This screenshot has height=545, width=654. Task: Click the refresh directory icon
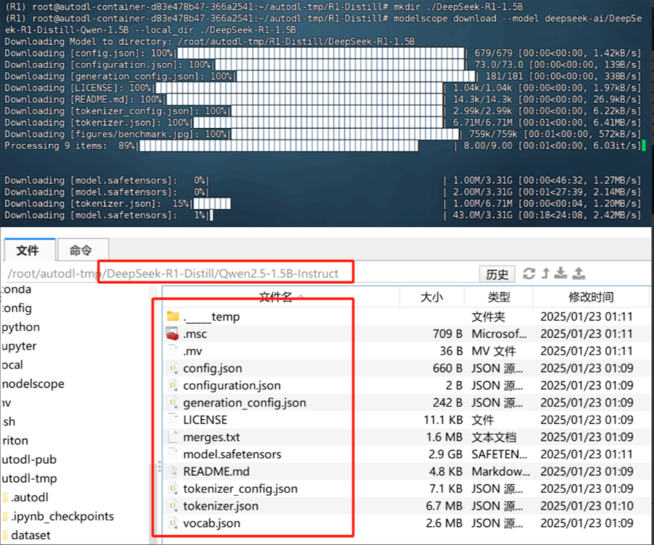529,274
